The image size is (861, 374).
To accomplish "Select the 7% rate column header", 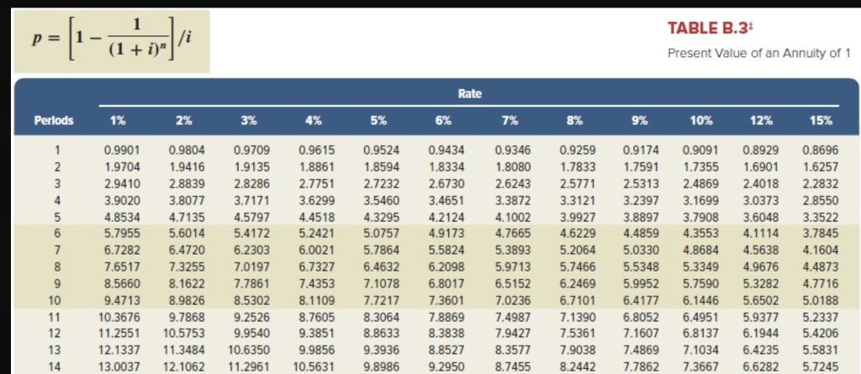I will coord(510,120).
